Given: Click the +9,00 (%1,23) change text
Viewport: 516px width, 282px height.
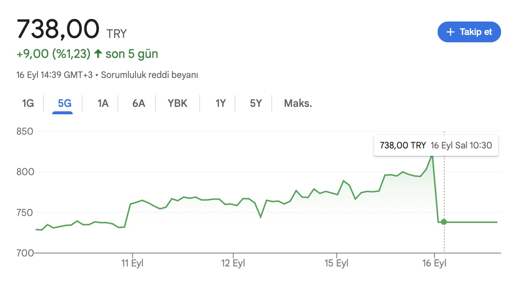Looking at the screenshot, I should [54, 53].
